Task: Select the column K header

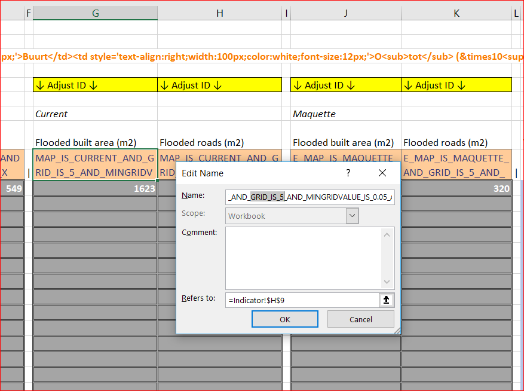Action: 456,13
